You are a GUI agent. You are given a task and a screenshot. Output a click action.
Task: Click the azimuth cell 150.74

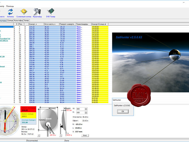(36, 81)
